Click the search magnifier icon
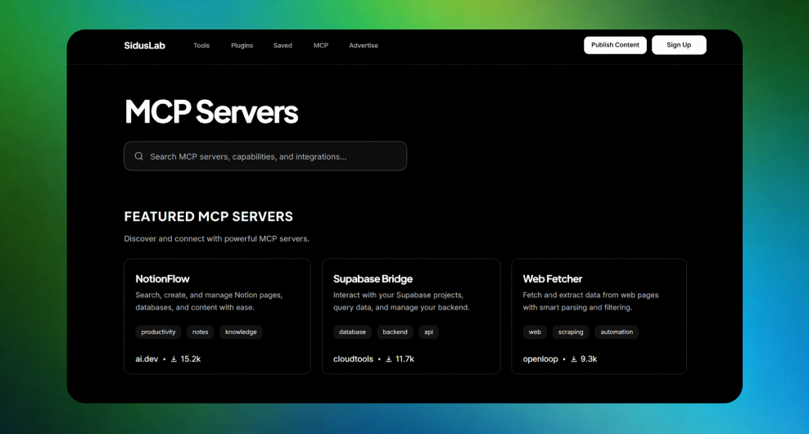Viewport: 809px width, 434px height. pos(139,156)
